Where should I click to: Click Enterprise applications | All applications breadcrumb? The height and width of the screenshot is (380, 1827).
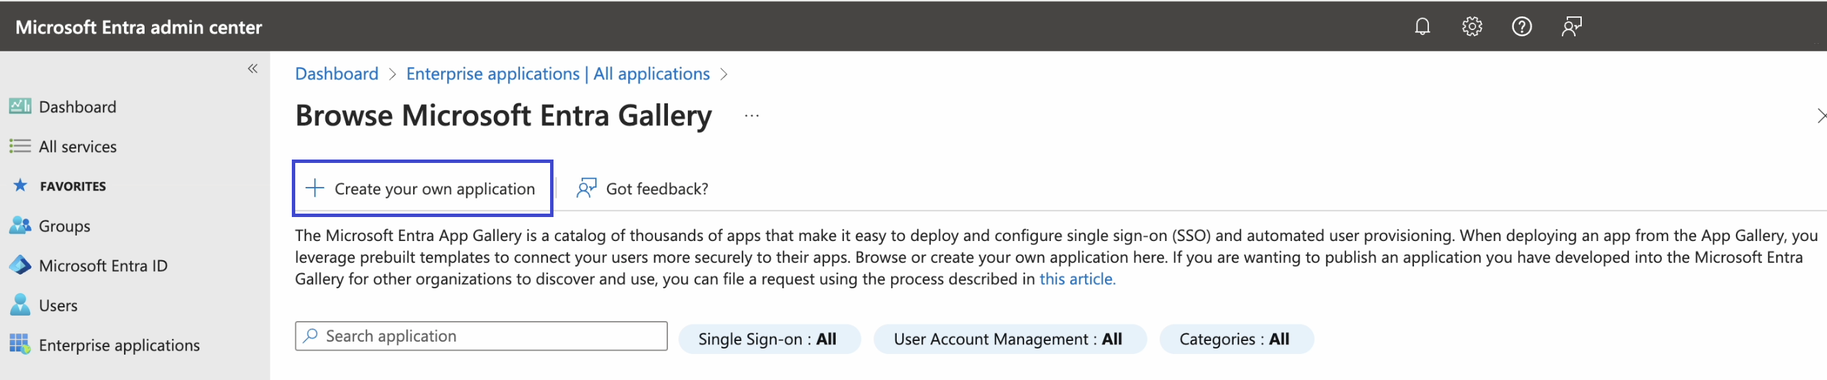click(x=558, y=74)
